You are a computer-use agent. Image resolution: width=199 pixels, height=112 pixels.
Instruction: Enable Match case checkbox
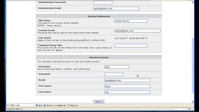pyautogui.click(x=68, y=105)
